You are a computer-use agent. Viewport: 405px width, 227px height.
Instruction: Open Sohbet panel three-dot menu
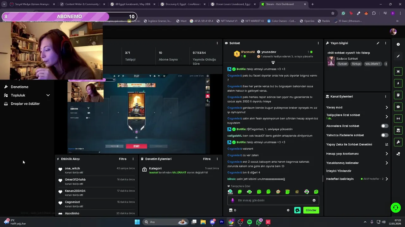click(x=318, y=43)
